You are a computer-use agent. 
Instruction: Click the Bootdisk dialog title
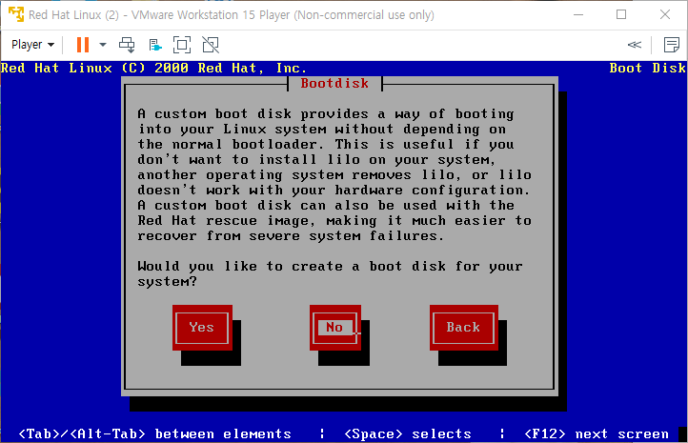[x=334, y=83]
